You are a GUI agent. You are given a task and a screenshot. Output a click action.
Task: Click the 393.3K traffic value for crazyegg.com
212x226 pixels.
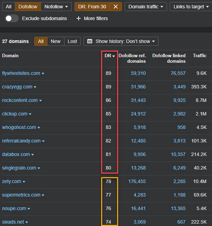pyautogui.click(x=199, y=87)
